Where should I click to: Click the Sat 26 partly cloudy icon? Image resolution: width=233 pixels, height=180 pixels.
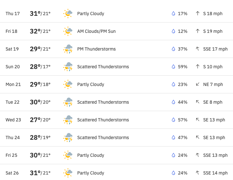coord(68,173)
